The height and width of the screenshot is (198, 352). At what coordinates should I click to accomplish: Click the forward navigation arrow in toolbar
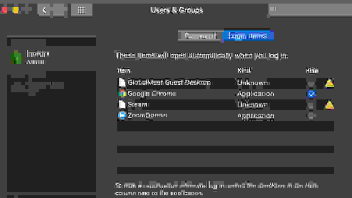click(x=60, y=10)
